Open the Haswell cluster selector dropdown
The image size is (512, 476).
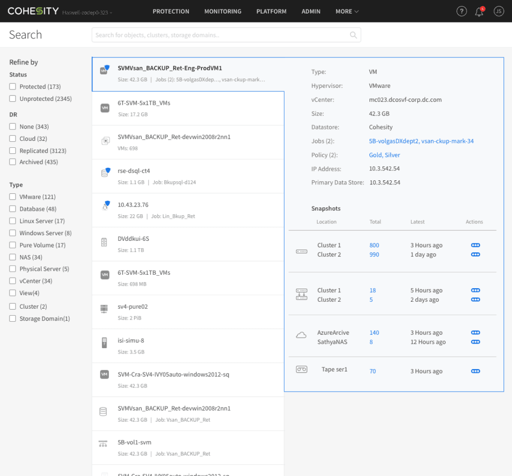(x=87, y=12)
